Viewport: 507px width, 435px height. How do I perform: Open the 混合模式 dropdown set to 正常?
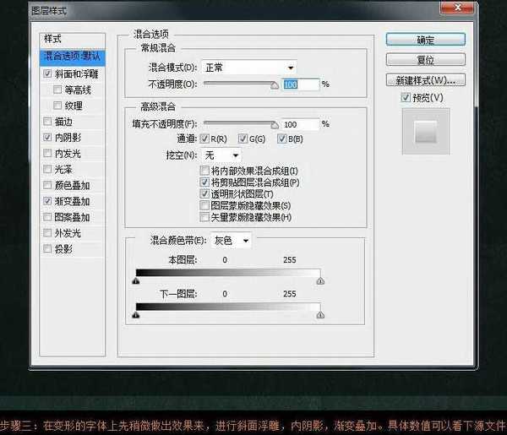click(x=249, y=68)
